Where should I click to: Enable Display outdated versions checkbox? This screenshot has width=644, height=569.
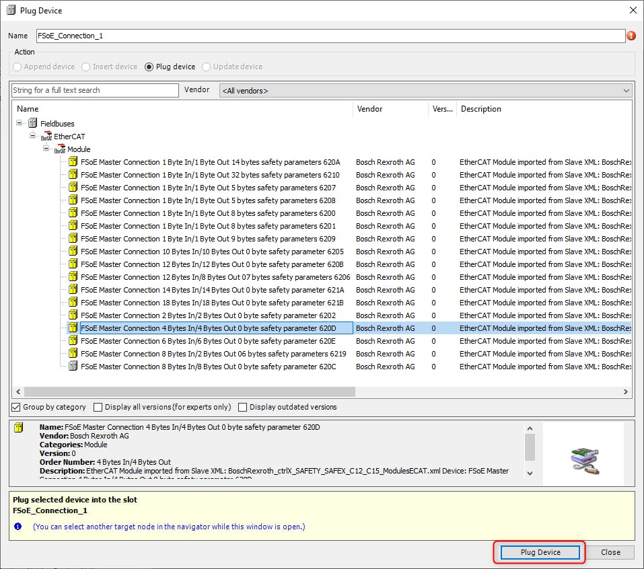[x=243, y=407]
